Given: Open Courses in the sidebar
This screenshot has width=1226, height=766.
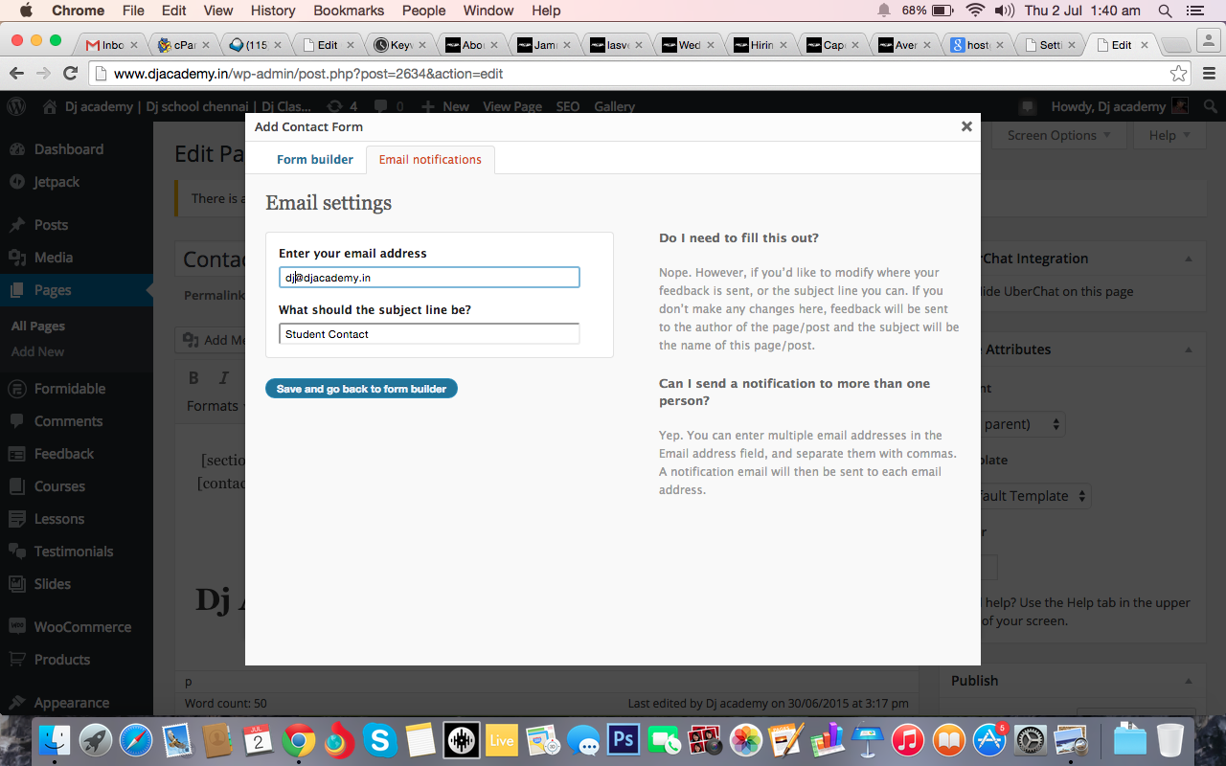Looking at the screenshot, I should click(59, 486).
